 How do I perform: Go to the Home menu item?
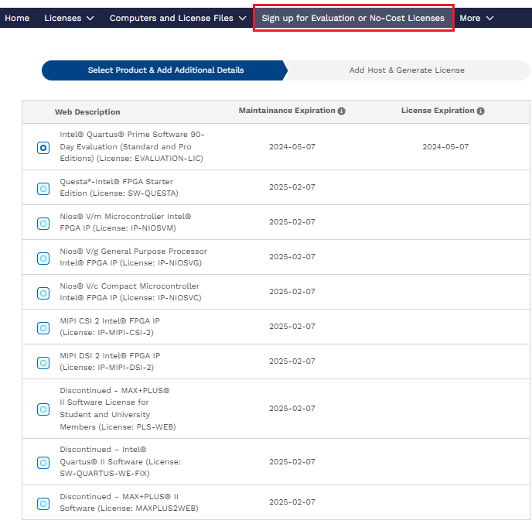pos(17,18)
